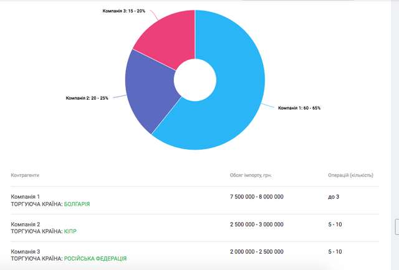Click the 'Компанія 2: 20 - 25%' chart label
Screen dimensions: 399x270
point(87,98)
